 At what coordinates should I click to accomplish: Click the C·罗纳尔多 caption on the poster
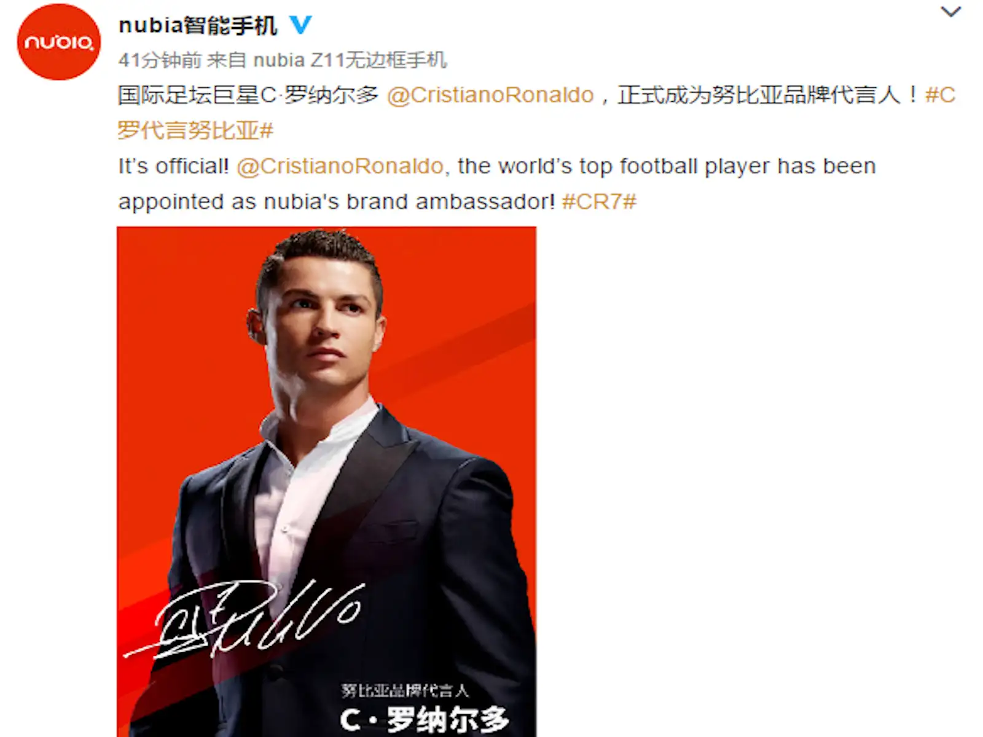pyautogui.click(x=425, y=720)
